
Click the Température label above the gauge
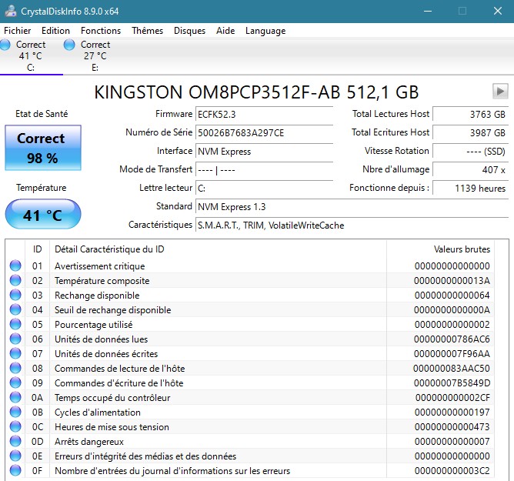coord(42,188)
